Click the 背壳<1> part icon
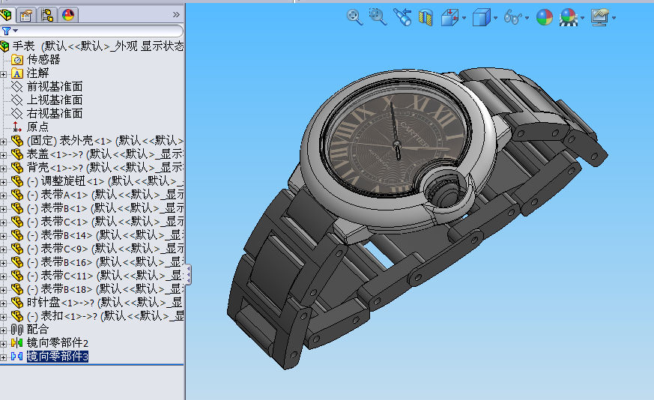Image resolution: width=654 pixels, height=400 pixels. pos(17,167)
